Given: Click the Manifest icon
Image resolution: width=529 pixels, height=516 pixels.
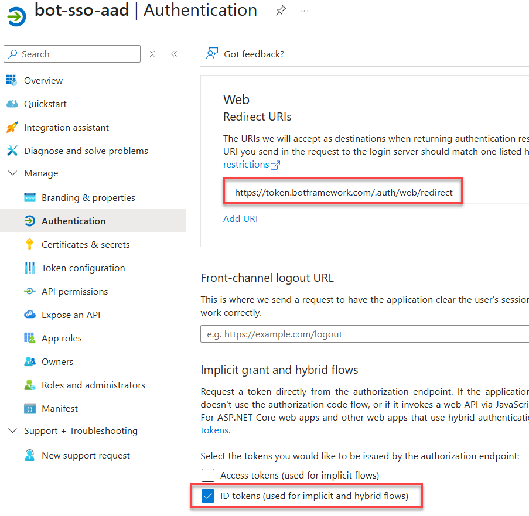Looking at the screenshot, I should [31, 408].
